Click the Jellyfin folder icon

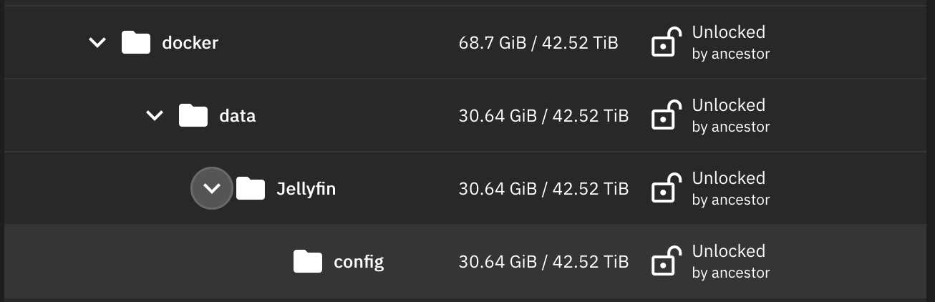pyautogui.click(x=251, y=188)
